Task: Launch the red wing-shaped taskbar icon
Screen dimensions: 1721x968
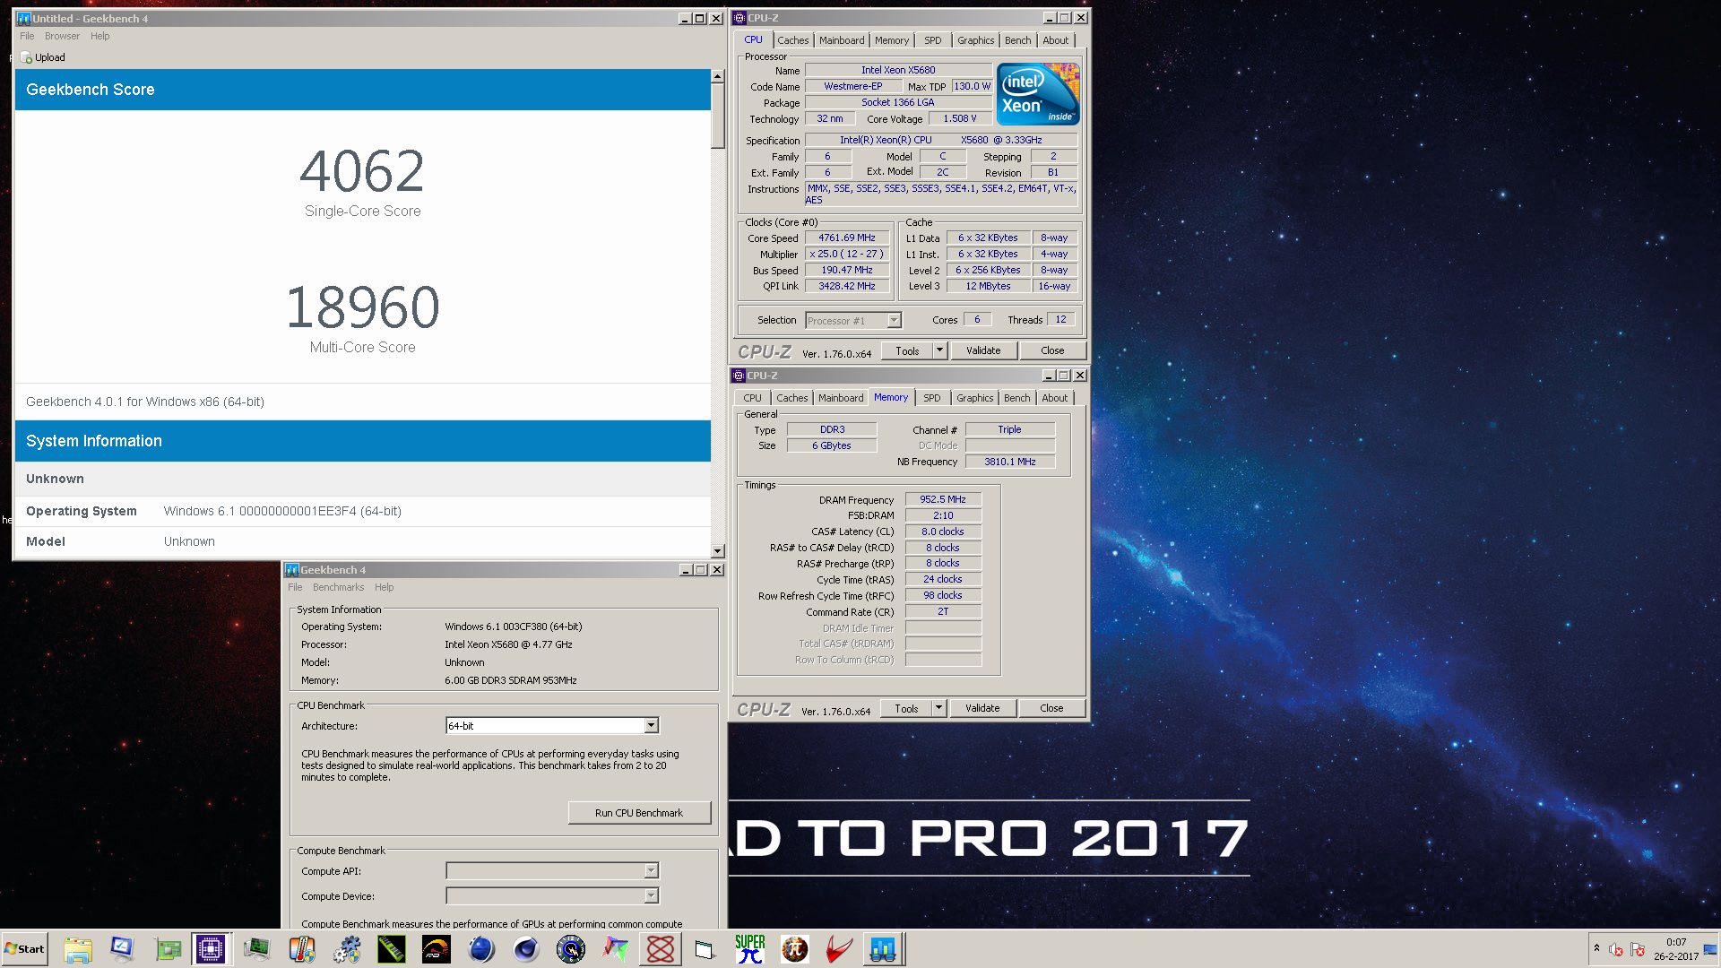Action: click(x=839, y=949)
